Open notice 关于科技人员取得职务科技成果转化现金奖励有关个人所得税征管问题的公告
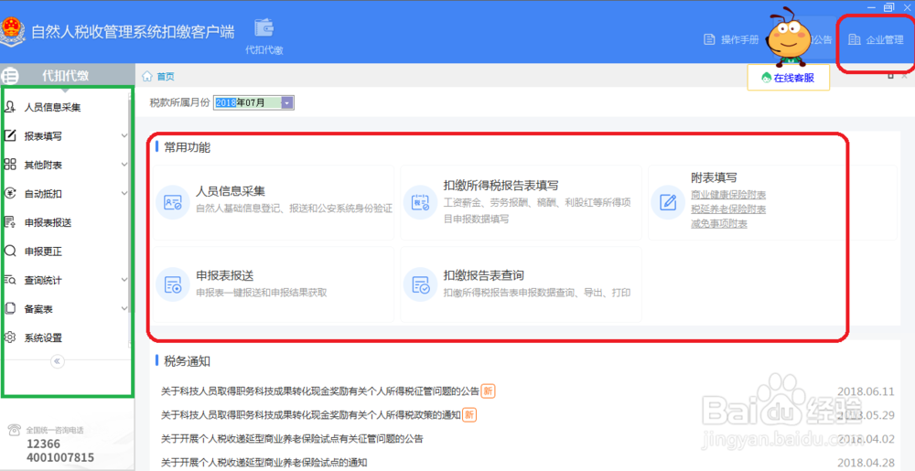This screenshot has width=915, height=471. point(319,391)
